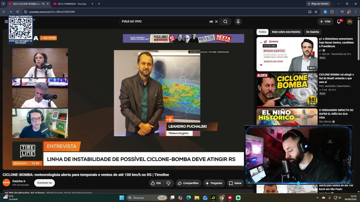Image resolution: width=360 pixels, height=202 pixels.
Task: Go back with the browser back arrow
Action: point(4,12)
